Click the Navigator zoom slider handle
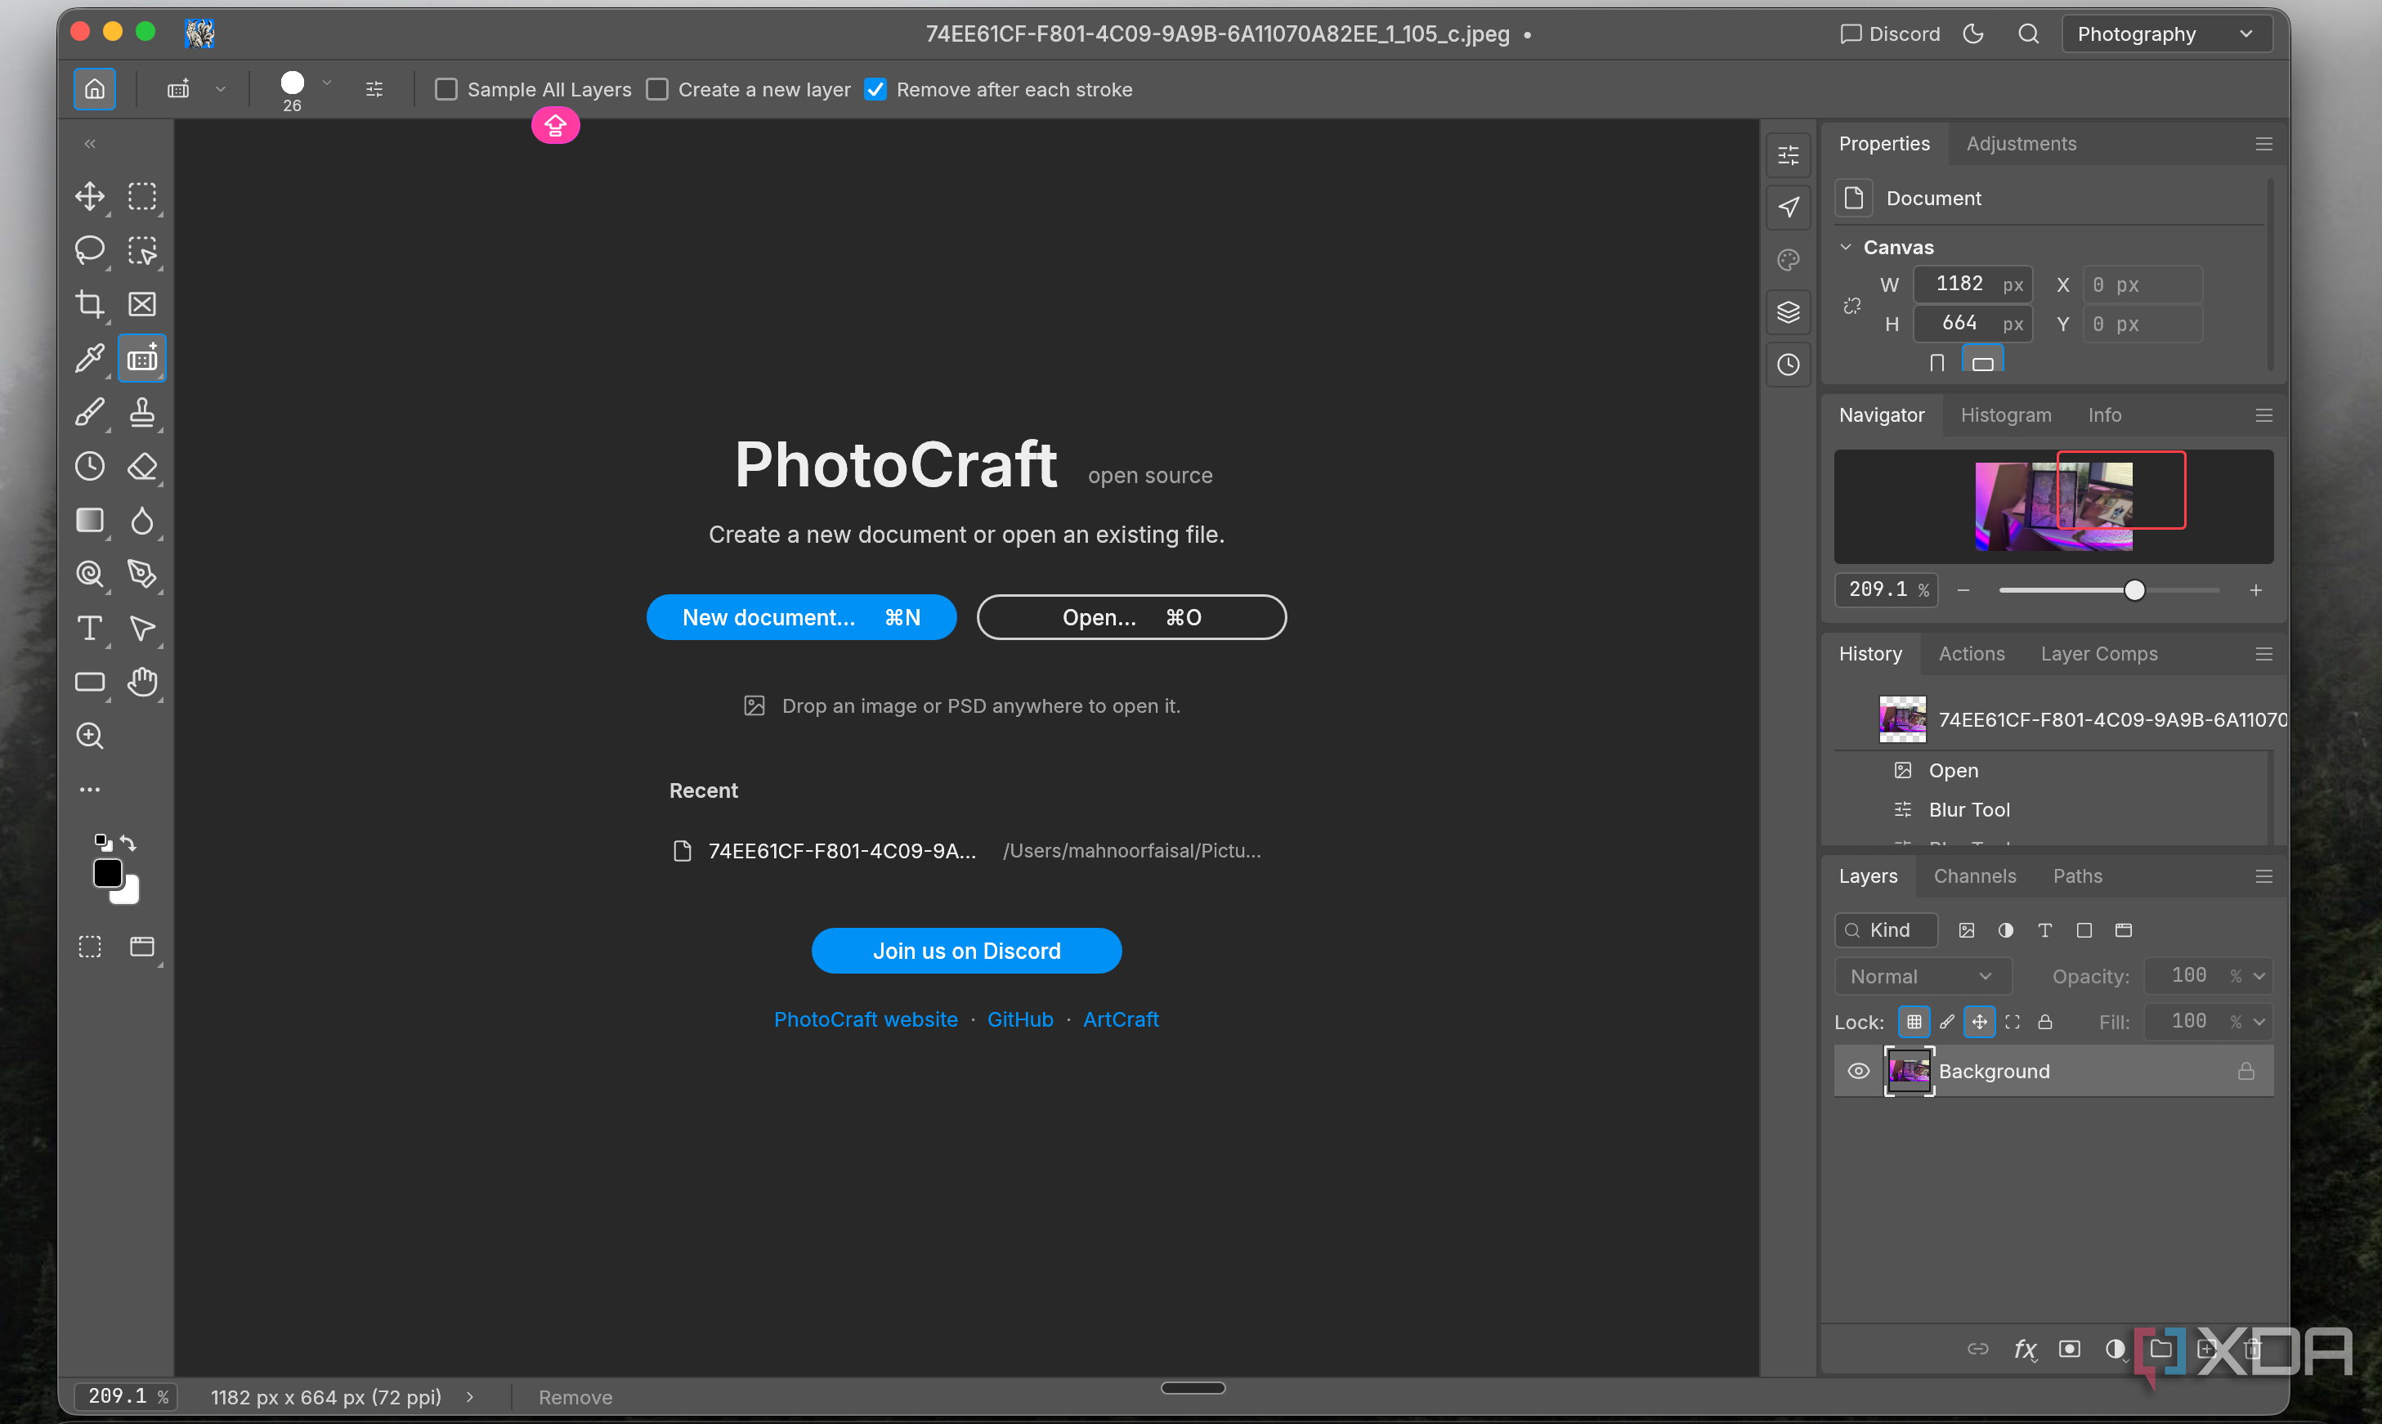The width and height of the screenshot is (2382, 1424). (x=2134, y=590)
